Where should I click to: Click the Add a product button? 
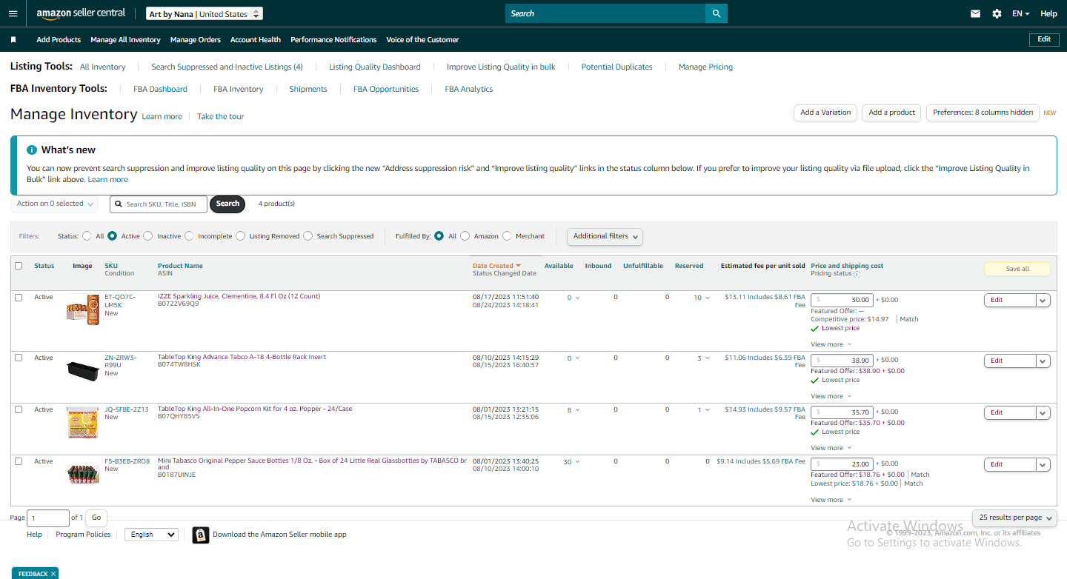892,113
